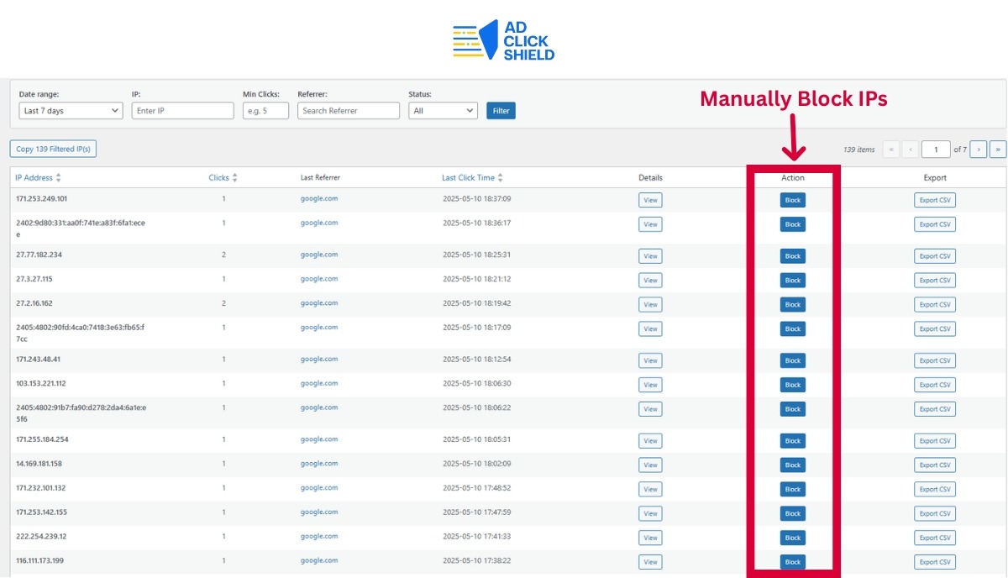Click the Ad Click Shield logo

point(503,41)
